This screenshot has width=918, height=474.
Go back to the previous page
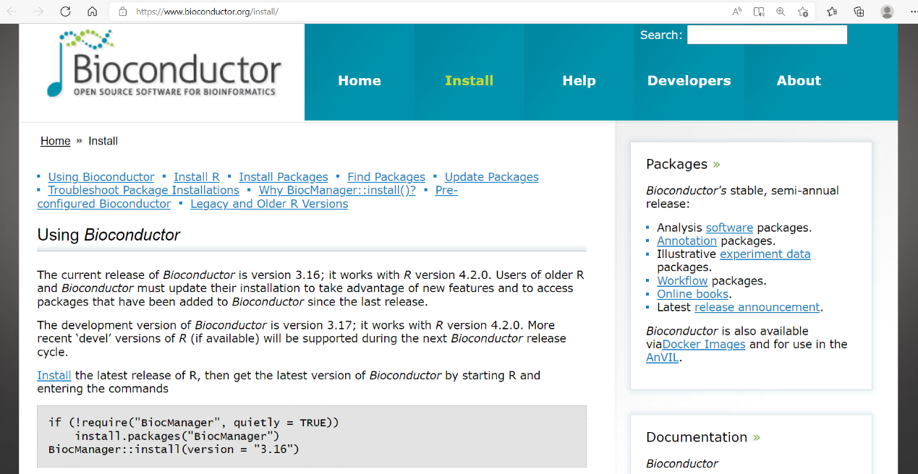click(12, 12)
